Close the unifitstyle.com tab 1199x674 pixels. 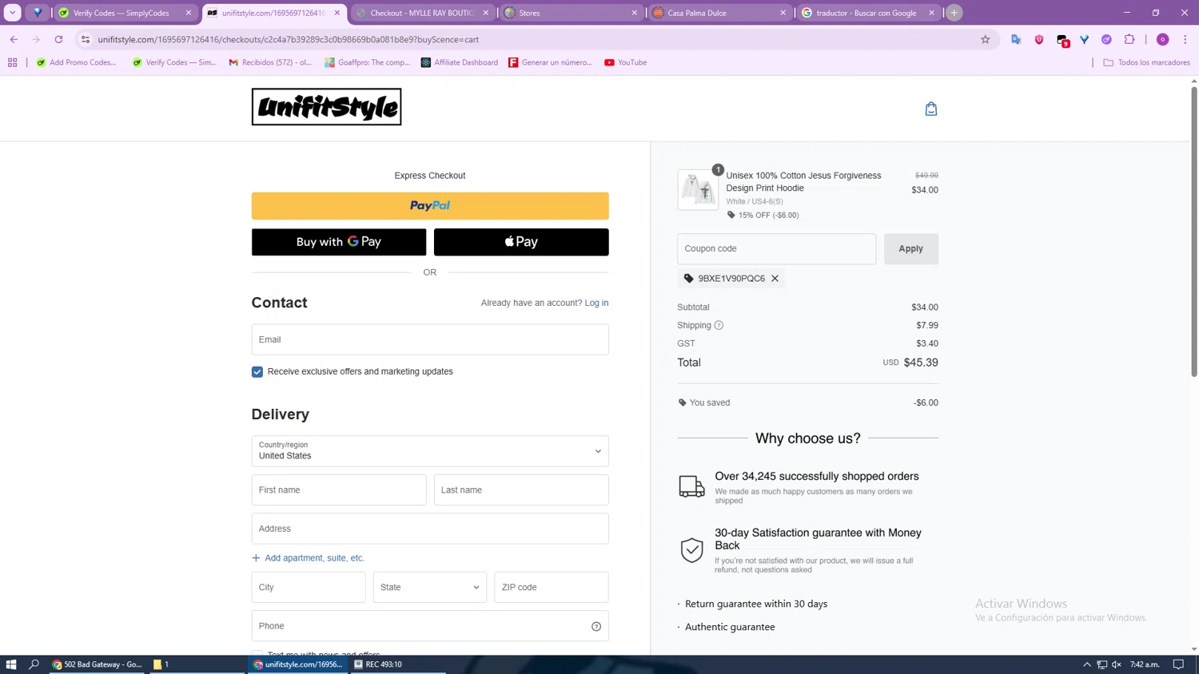pos(337,13)
